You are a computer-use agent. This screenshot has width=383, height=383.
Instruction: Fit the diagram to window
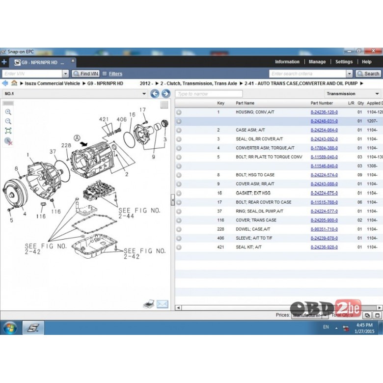point(8,131)
